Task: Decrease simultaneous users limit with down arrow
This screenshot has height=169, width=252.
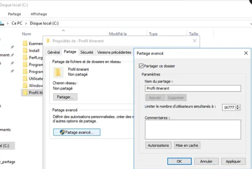Action: click(238, 109)
